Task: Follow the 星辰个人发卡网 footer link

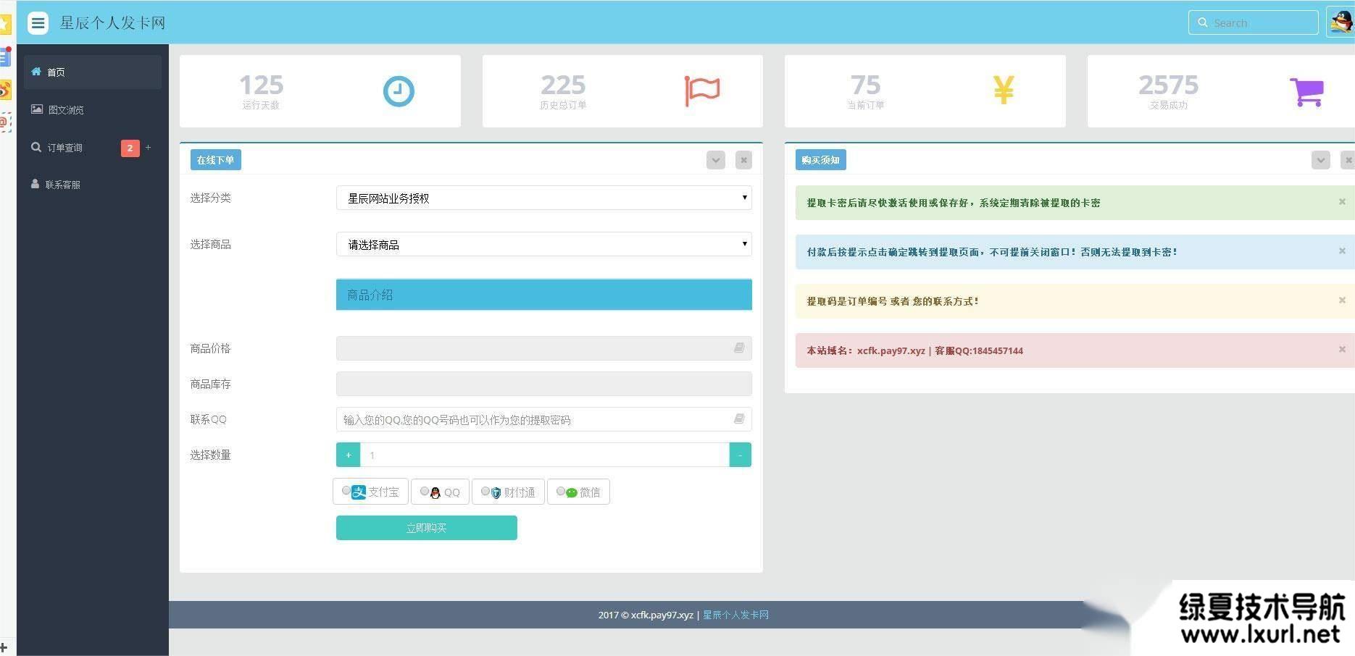Action: point(735,615)
